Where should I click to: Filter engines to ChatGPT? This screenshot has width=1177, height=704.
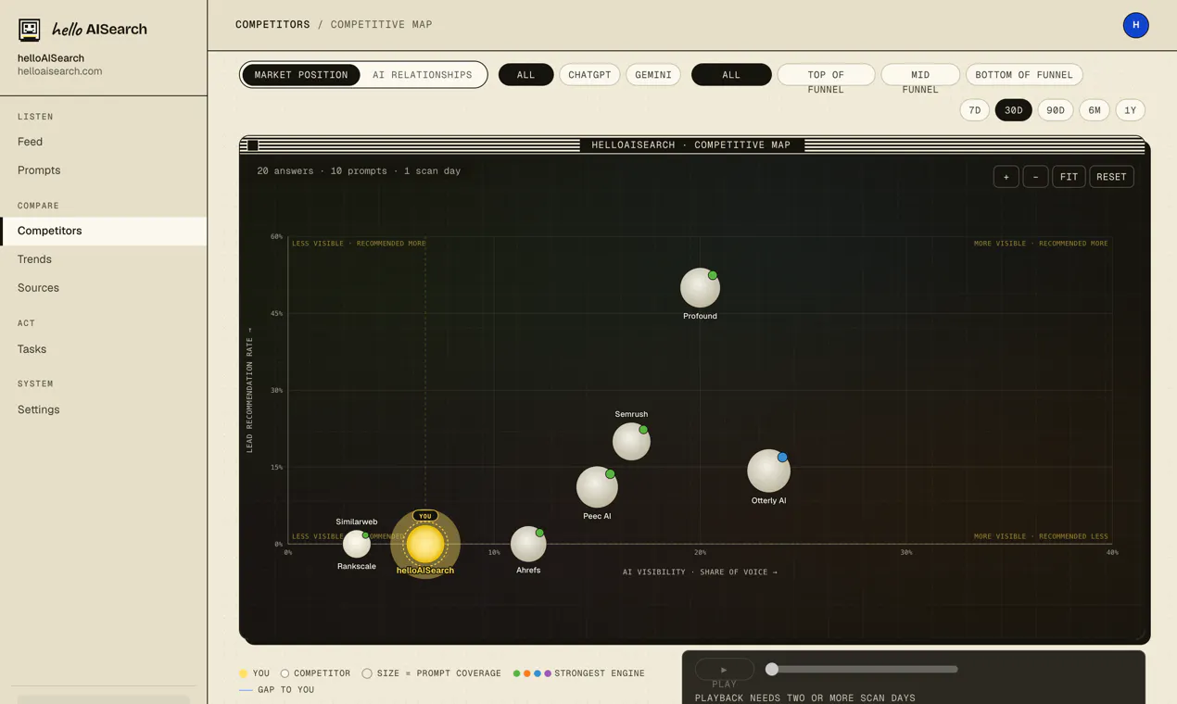click(x=589, y=75)
